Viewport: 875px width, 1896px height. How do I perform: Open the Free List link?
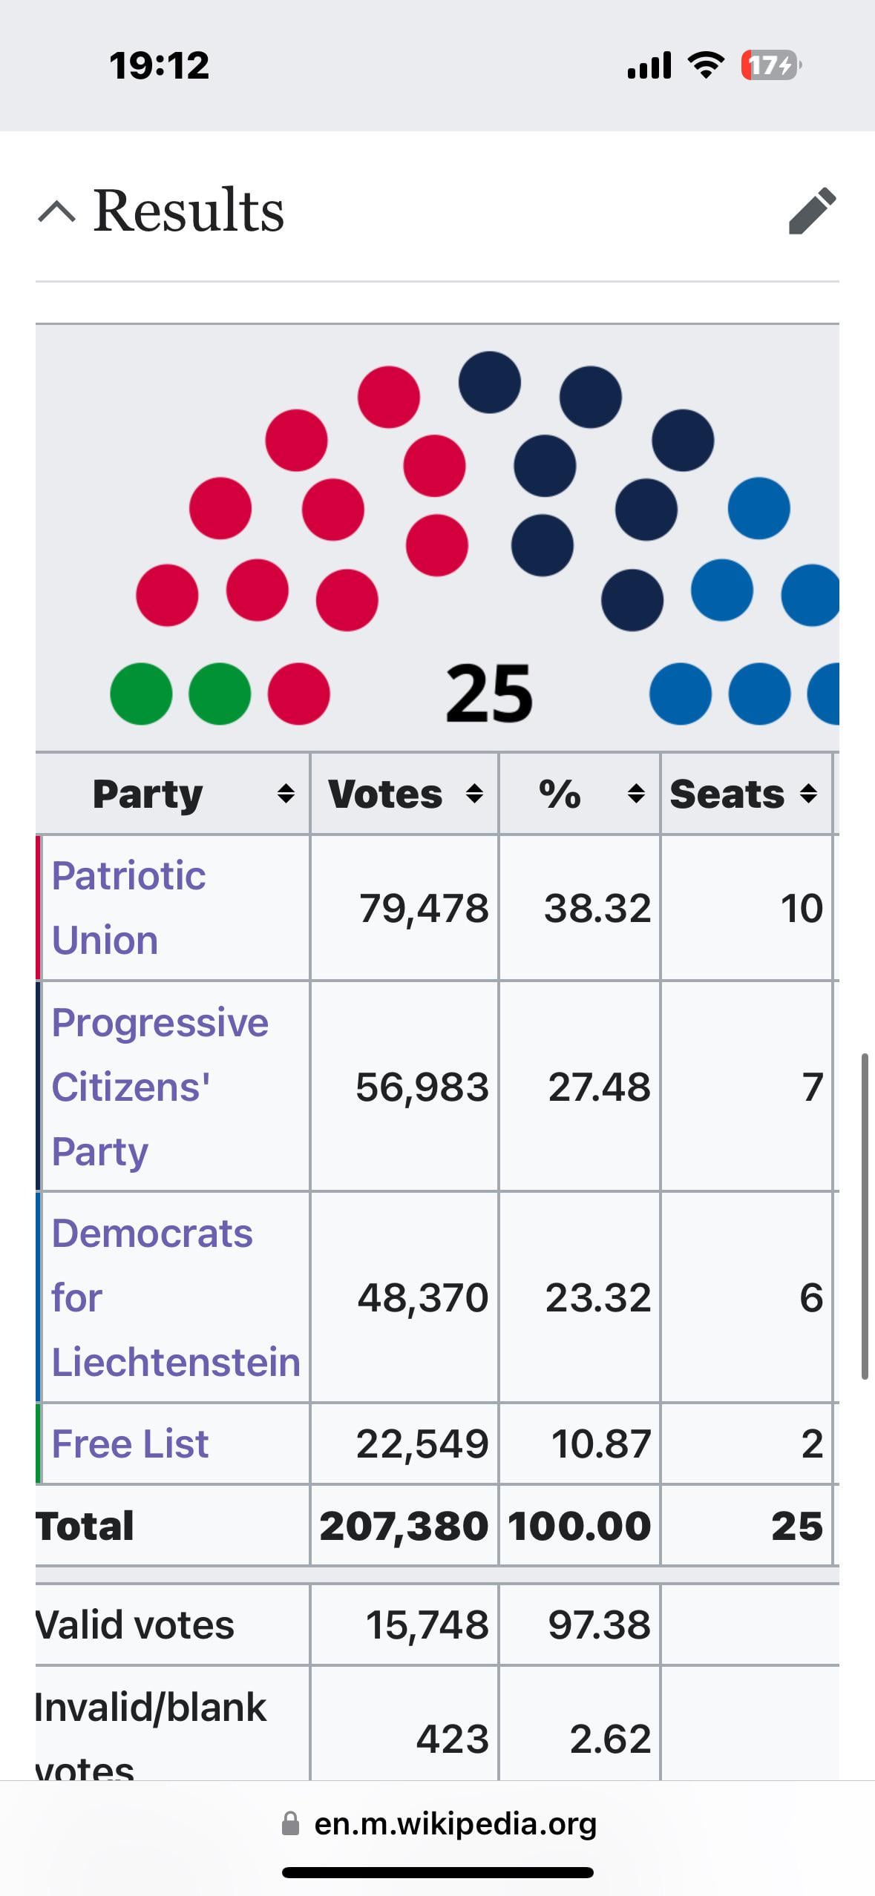[130, 1444]
